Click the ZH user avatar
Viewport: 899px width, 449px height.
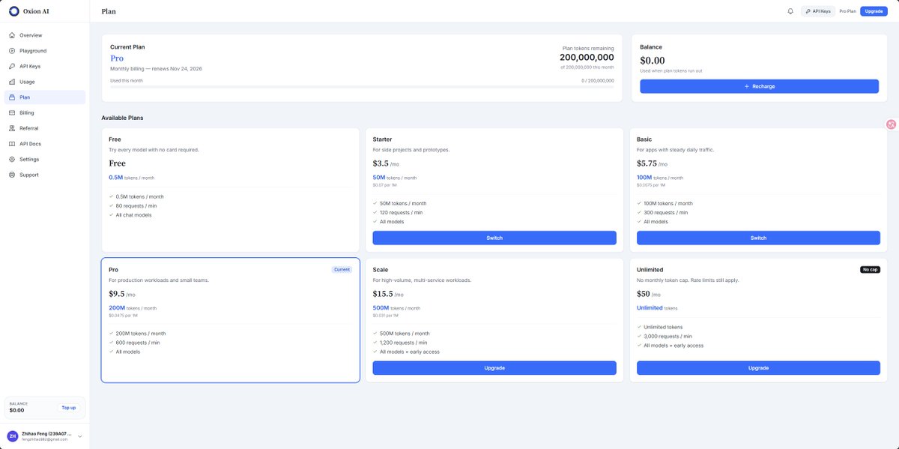13,436
